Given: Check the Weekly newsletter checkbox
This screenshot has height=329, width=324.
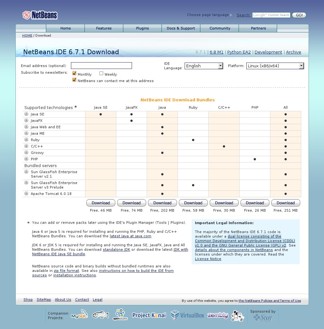Looking at the screenshot, I should [101, 73].
